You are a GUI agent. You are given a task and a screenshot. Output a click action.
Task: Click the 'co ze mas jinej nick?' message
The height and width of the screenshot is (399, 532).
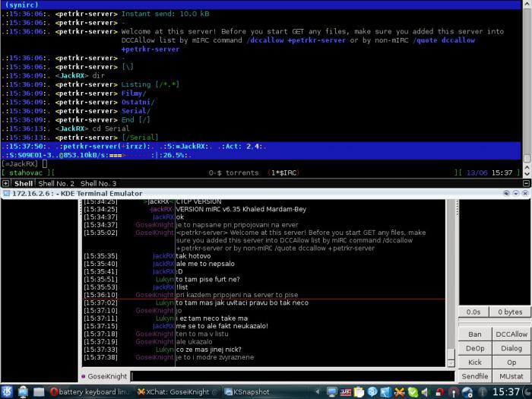pos(209,350)
